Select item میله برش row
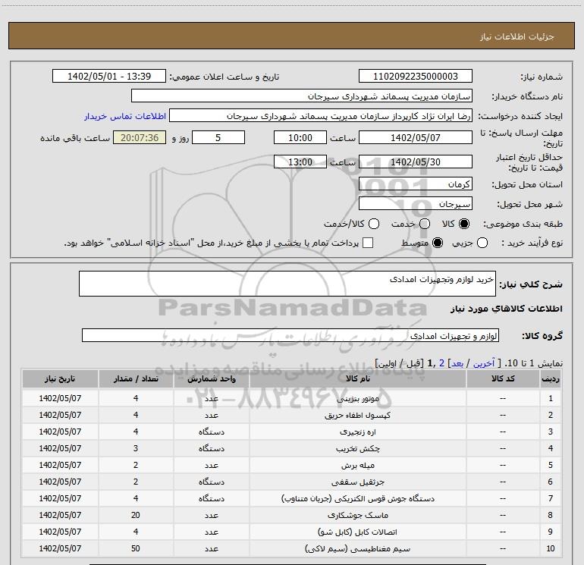This screenshot has height=565, width=584. coord(292,465)
